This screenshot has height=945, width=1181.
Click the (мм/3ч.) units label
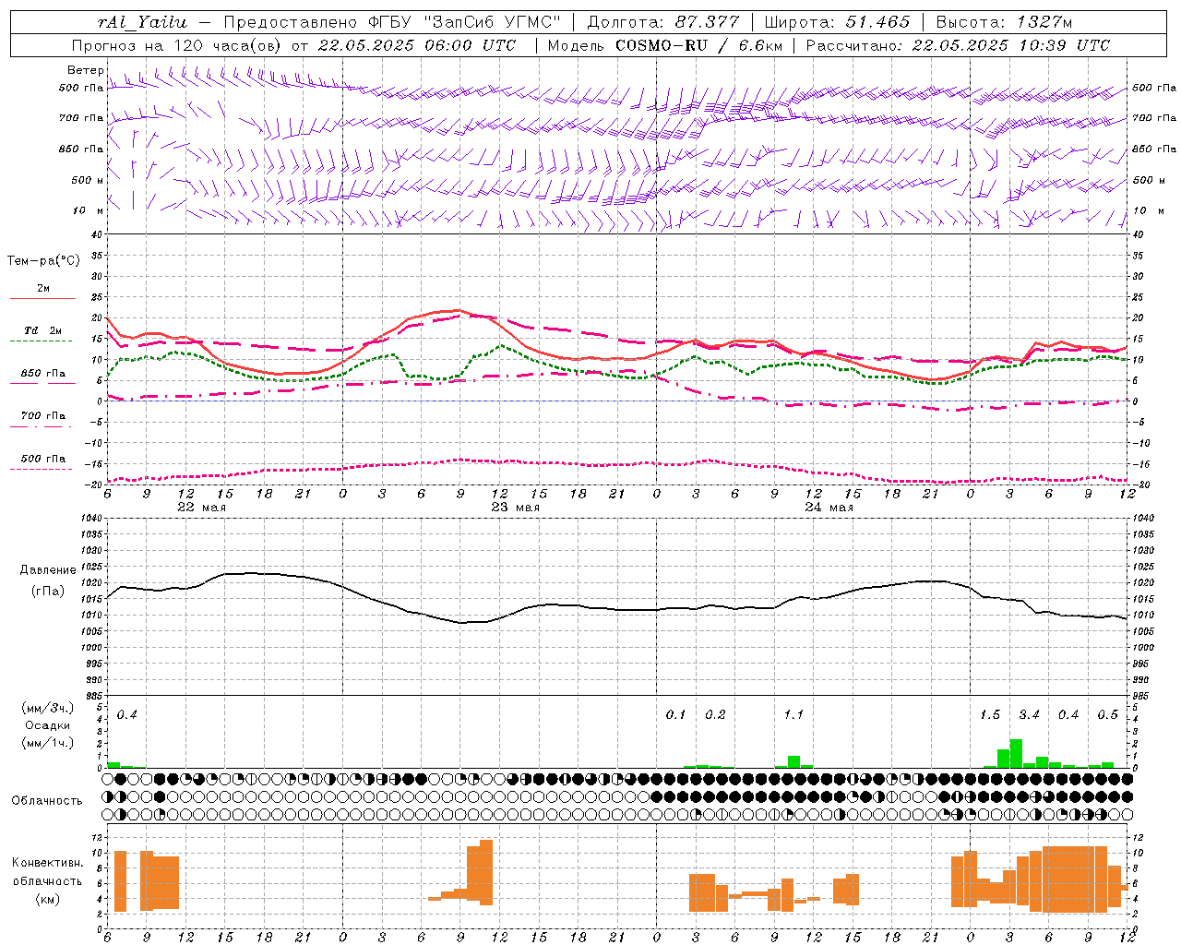click(x=47, y=708)
